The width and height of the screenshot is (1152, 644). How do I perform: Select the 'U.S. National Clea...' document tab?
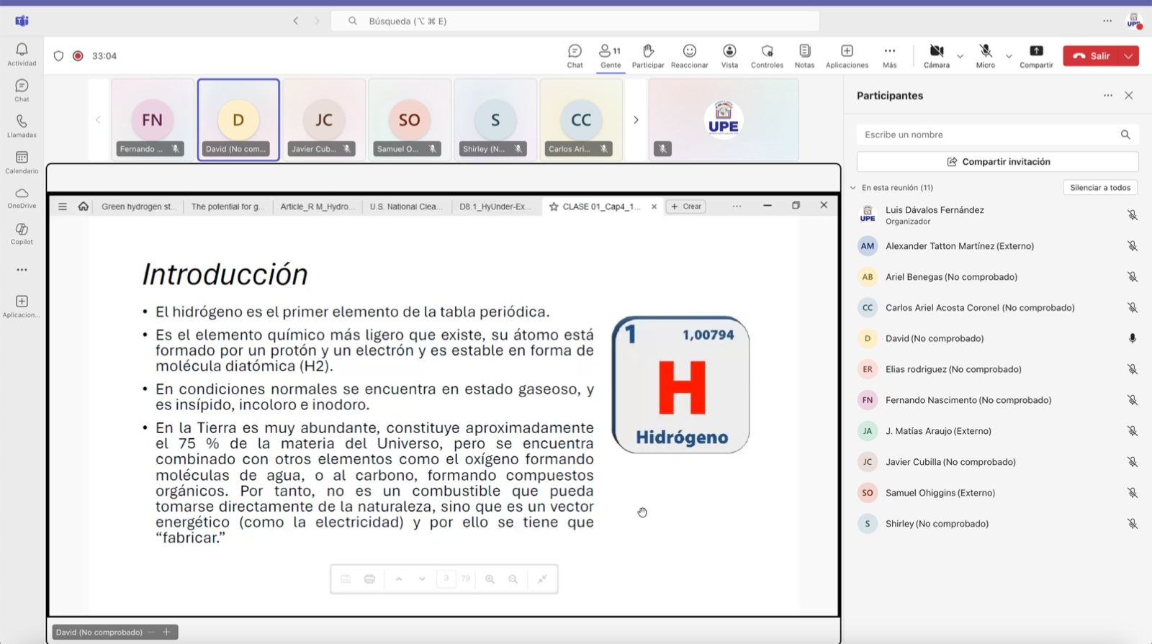click(x=405, y=207)
